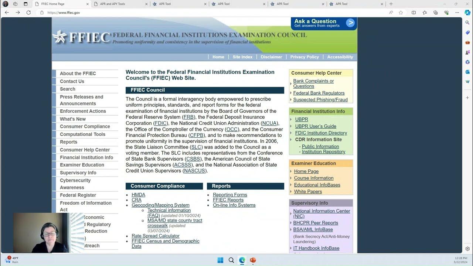Click the Edge profile avatar icon
473x266 pixels.
(x=5, y=4)
